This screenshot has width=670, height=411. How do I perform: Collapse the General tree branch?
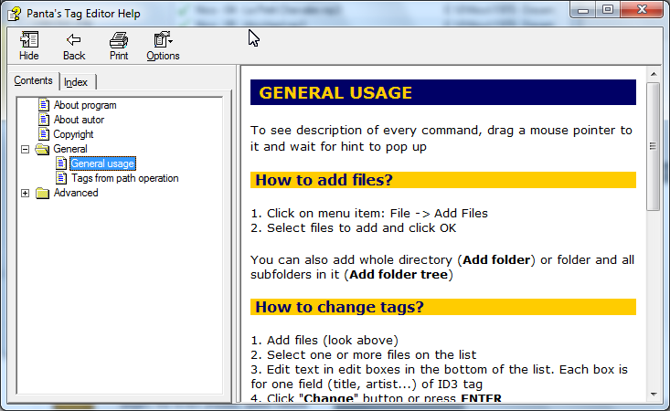[x=26, y=150]
